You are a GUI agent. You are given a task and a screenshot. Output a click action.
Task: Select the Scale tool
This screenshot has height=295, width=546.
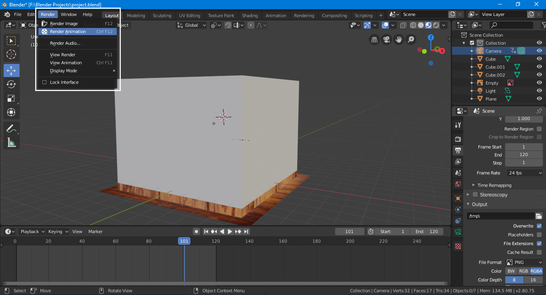(x=11, y=98)
